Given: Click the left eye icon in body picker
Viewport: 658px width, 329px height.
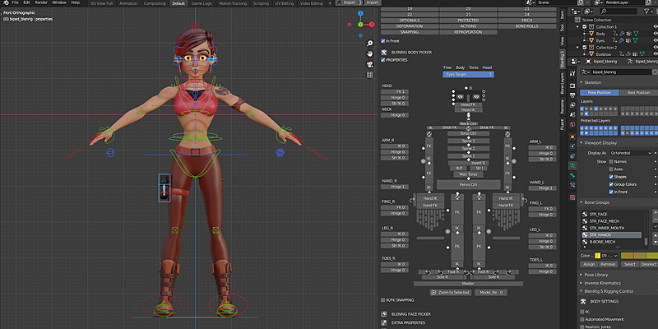Looking at the screenshot, I should point(461,97).
